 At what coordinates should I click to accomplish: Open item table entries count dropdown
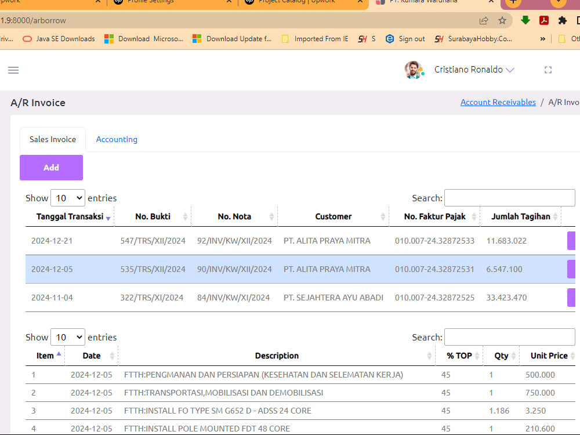68,337
